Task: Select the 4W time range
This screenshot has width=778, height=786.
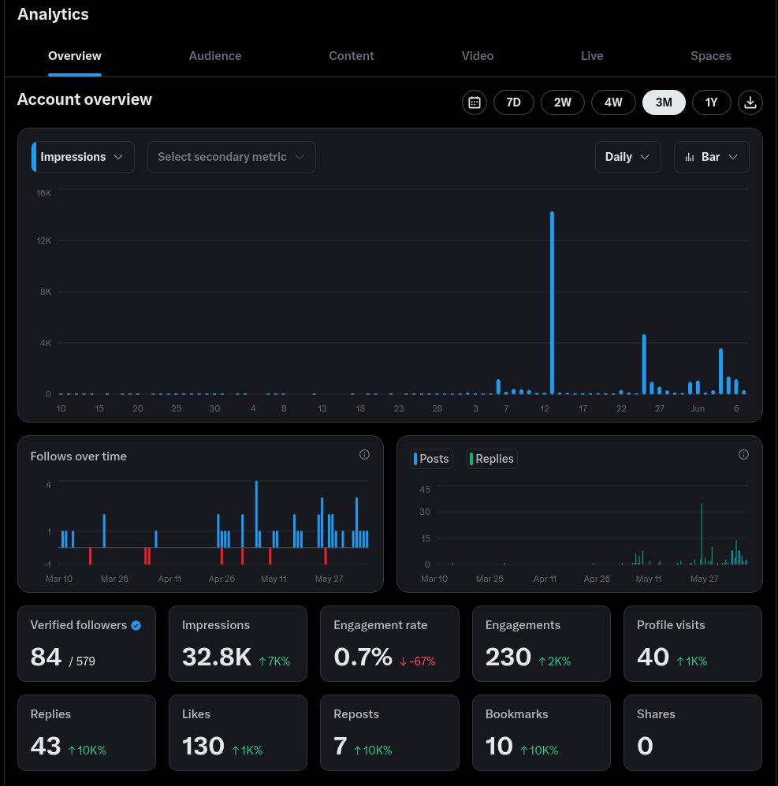Action: pyautogui.click(x=613, y=102)
